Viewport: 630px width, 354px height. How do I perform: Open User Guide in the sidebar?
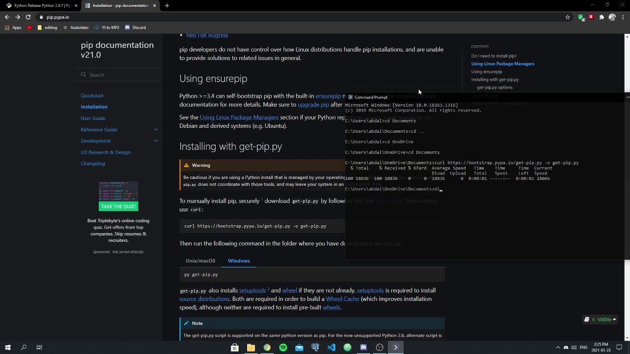[93, 118]
